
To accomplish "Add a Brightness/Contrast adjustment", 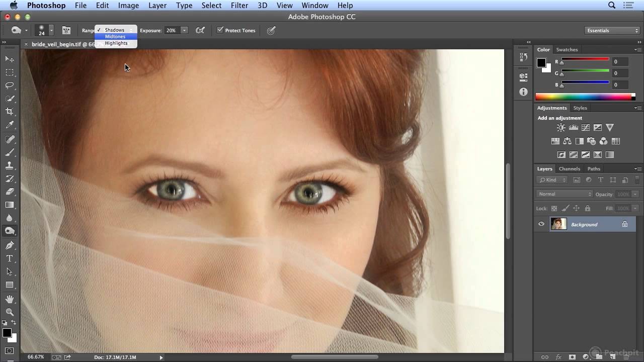I will coord(561,128).
